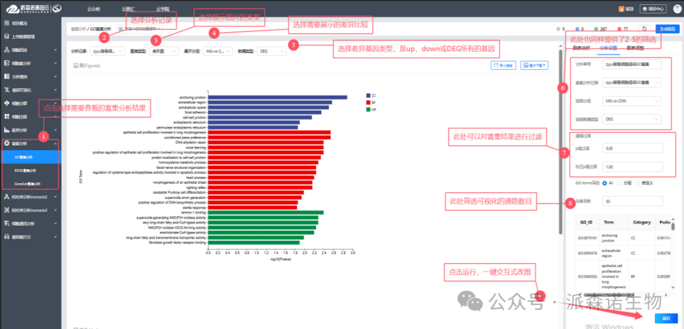
Task: Open the 图片下载 download dropdown
Action: coord(534,65)
